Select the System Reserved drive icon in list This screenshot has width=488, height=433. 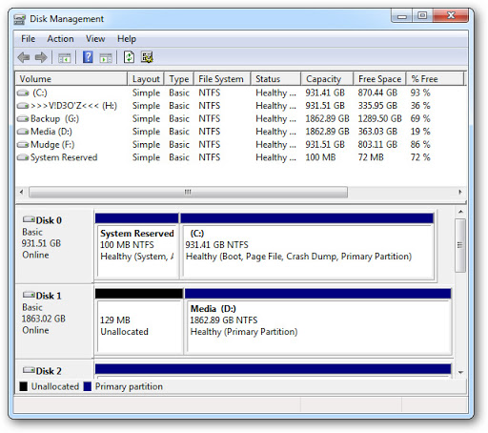pos(23,157)
